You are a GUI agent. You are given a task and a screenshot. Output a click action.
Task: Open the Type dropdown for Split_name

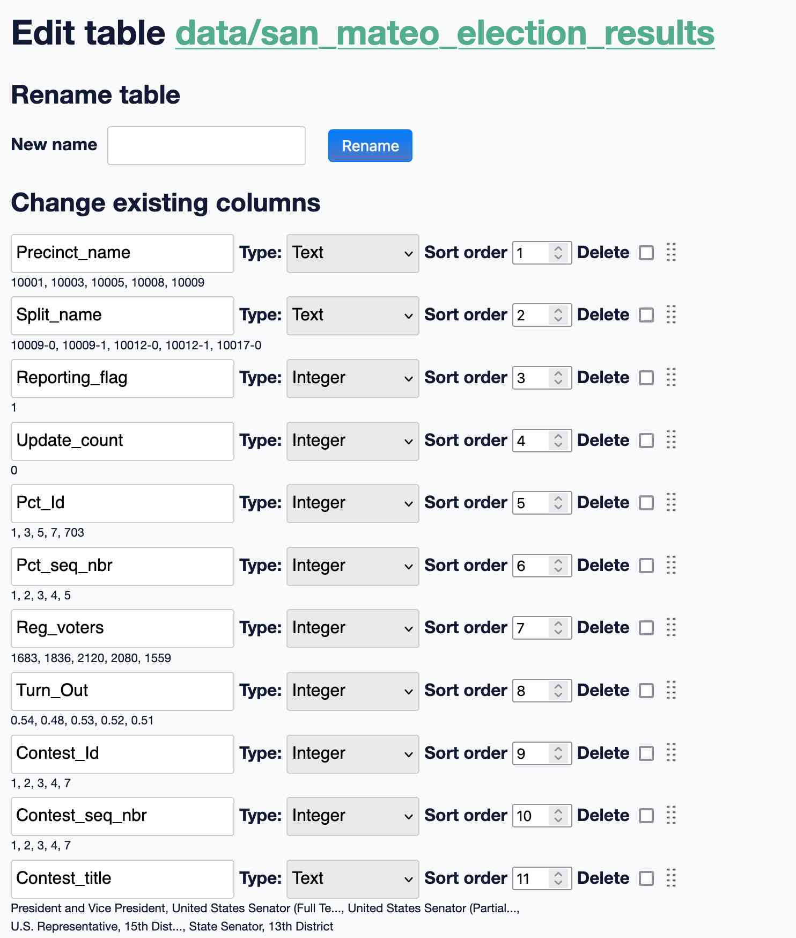click(x=352, y=316)
